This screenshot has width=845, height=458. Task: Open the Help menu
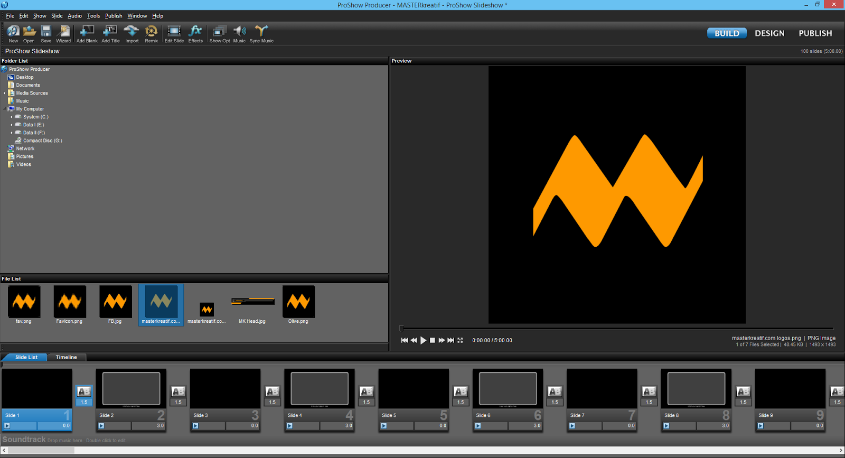click(158, 16)
